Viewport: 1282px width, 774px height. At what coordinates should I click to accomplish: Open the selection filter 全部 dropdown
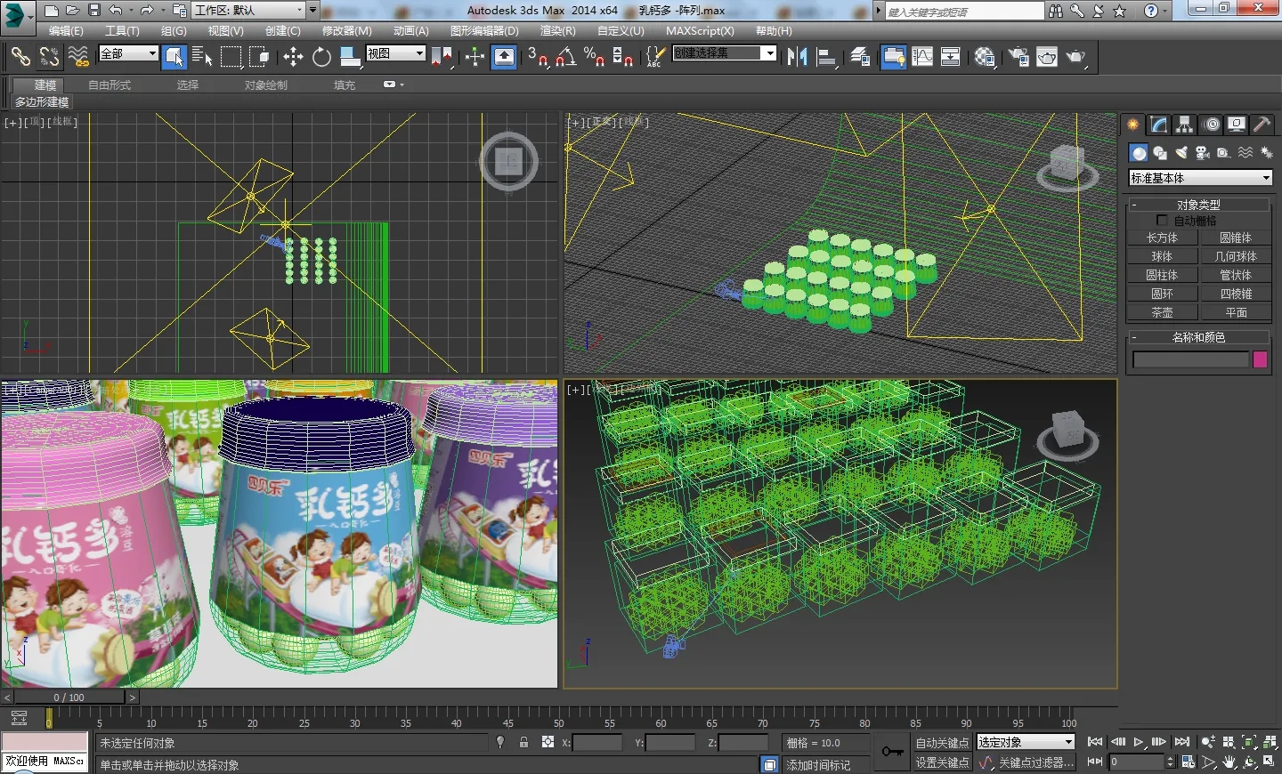tap(128, 53)
